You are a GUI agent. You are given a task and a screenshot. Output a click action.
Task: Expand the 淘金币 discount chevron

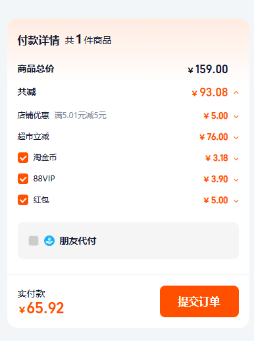pos(236,159)
